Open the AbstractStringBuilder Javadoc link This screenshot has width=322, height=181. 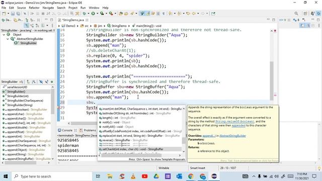232,136
